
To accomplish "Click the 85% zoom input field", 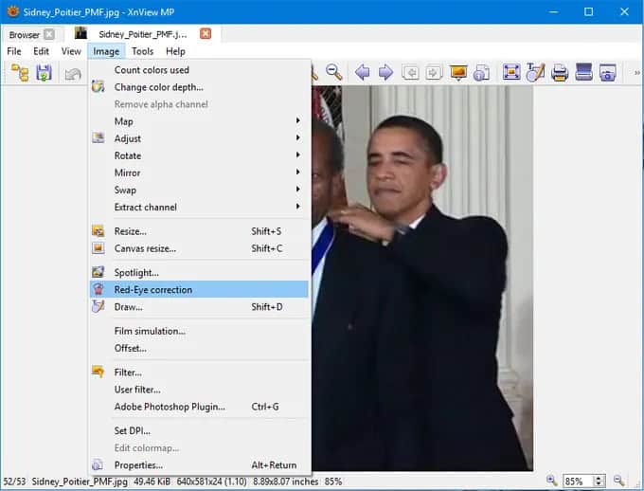I will pyautogui.click(x=578, y=481).
